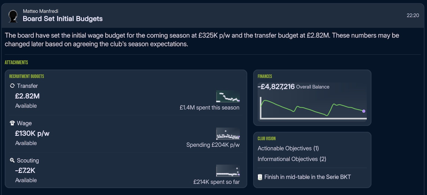Open the wage spending mini chart
The width and height of the screenshot is (427, 195).
(228, 134)
